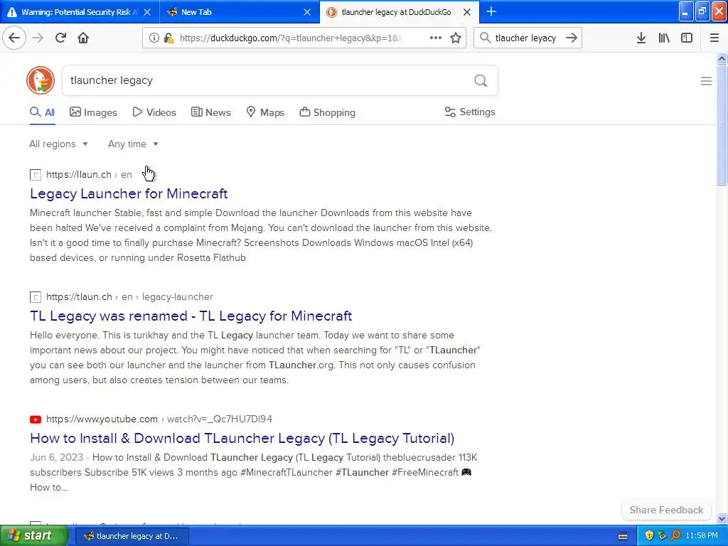The image size is (728, 546).
Task: Click the https://llaun.ch result URL
Action: [89, 175]
